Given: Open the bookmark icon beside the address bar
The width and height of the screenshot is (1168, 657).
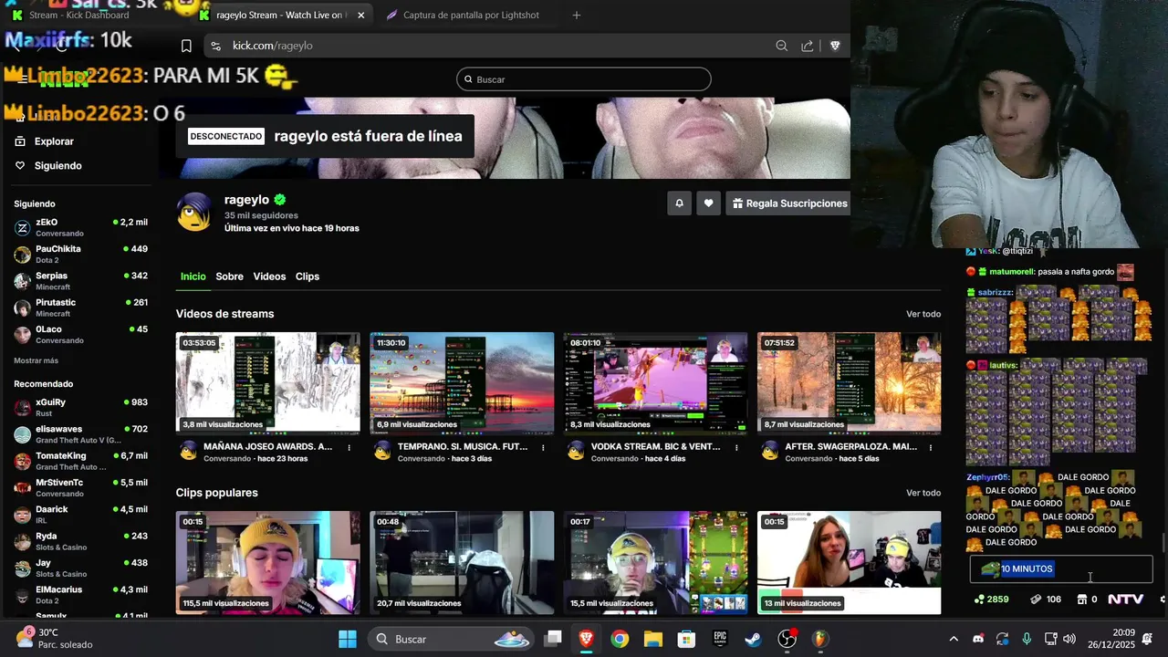Looking at the screenshot, I should click(x=186, y=46).
